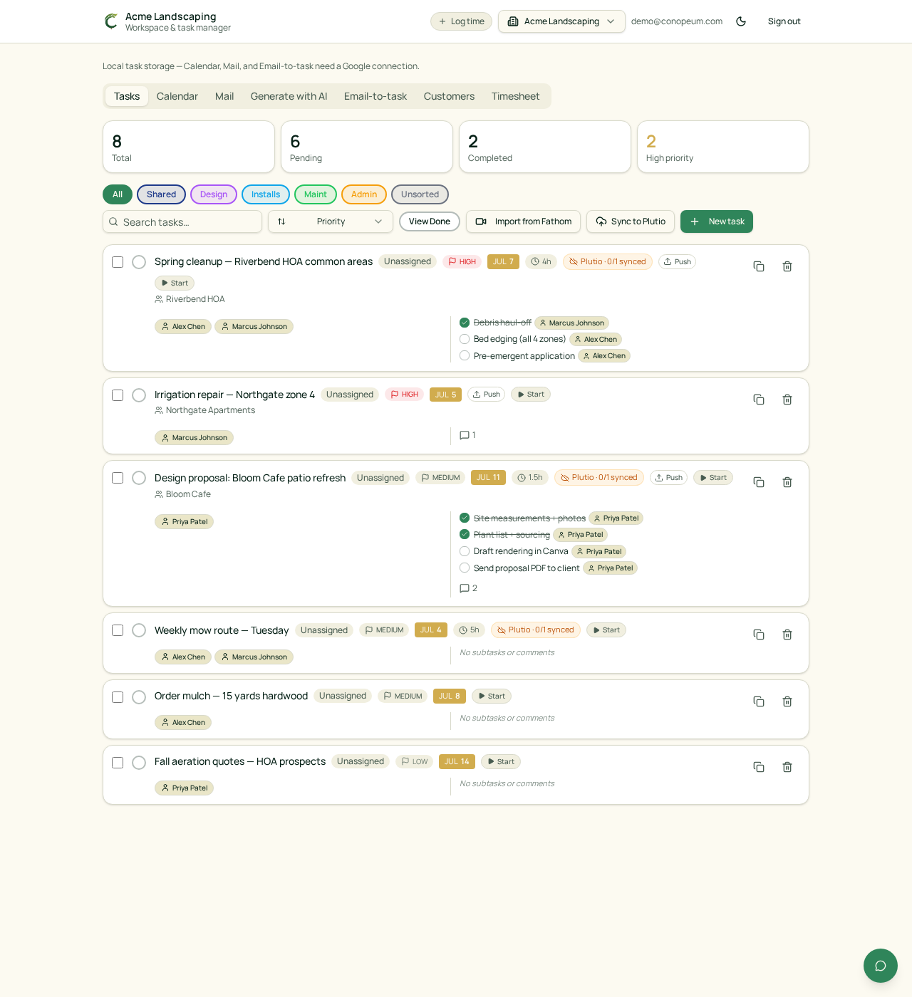Filter by the Design category pill
Image resolution: width=912 pixels, height=997 pixels.
pyautogui.click(x=214, y=194)
